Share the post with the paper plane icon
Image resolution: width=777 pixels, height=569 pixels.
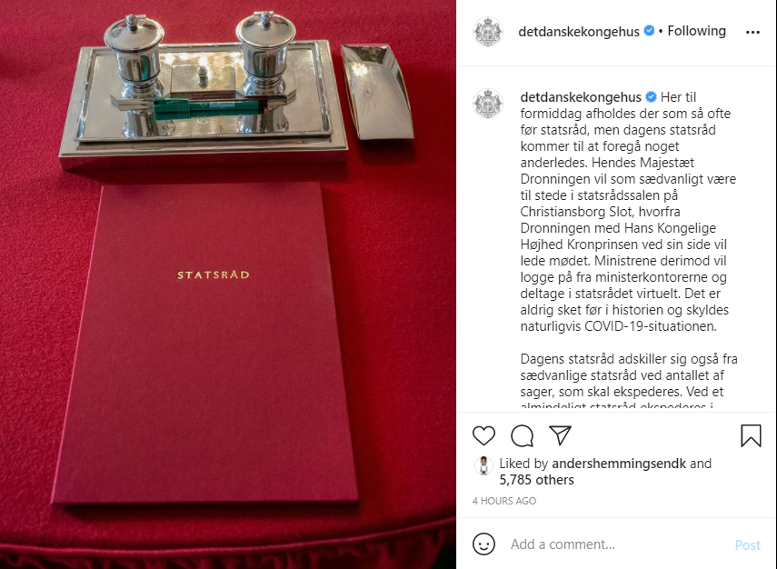pyautogui.click(x=561, y=435)
